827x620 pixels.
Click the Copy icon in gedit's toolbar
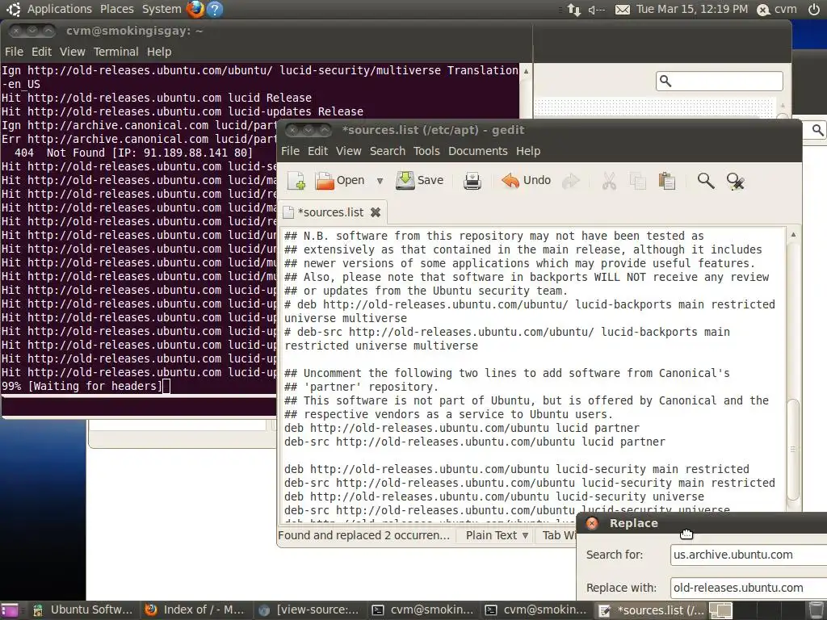638,182
